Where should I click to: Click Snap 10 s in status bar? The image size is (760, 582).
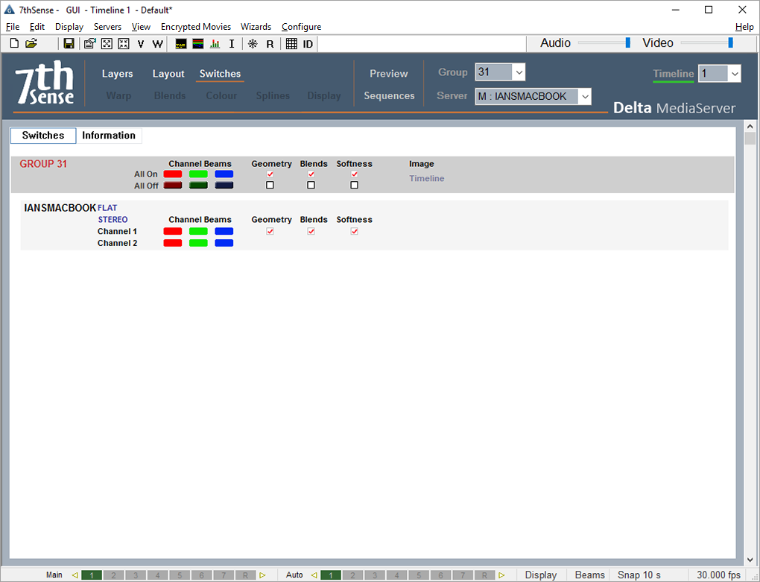click(639, 575)
